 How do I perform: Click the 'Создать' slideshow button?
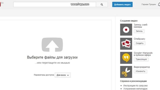139,43
